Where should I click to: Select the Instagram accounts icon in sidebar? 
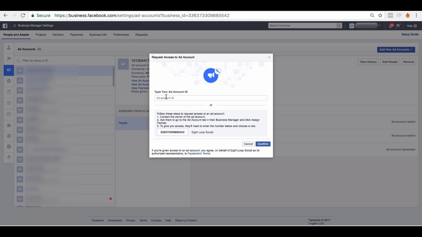pos(9,114)
